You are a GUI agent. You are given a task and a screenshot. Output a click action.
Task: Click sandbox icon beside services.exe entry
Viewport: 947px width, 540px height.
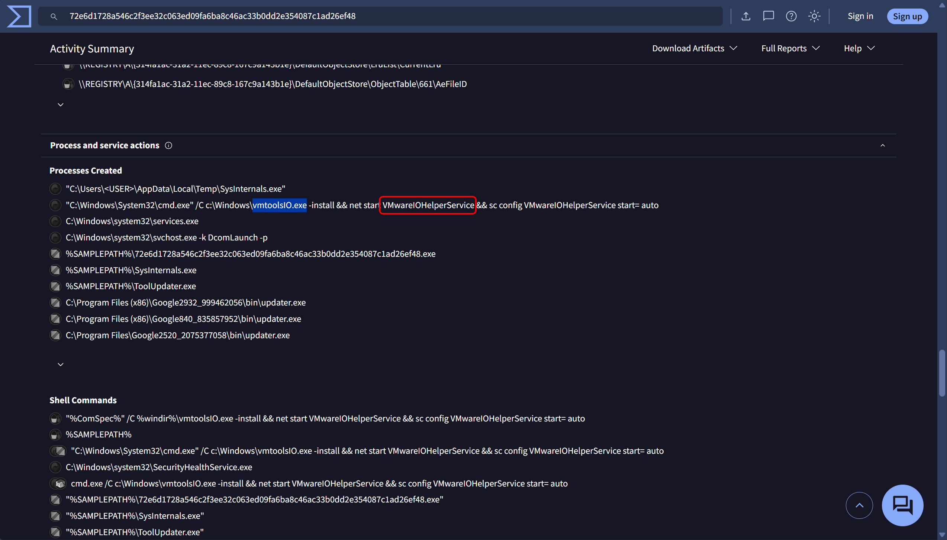pos(55,222)
